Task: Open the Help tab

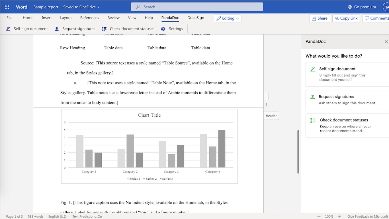Action: click(x=149, y=18)
